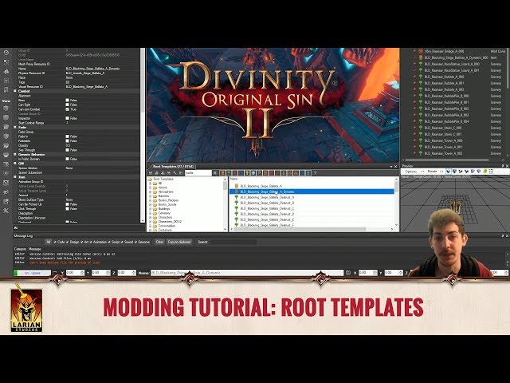The height and width of the screenshot is (383, 510).
Task: Click the globe filter icon in Root Templates toolbar
Action: [x=253, y=173]
